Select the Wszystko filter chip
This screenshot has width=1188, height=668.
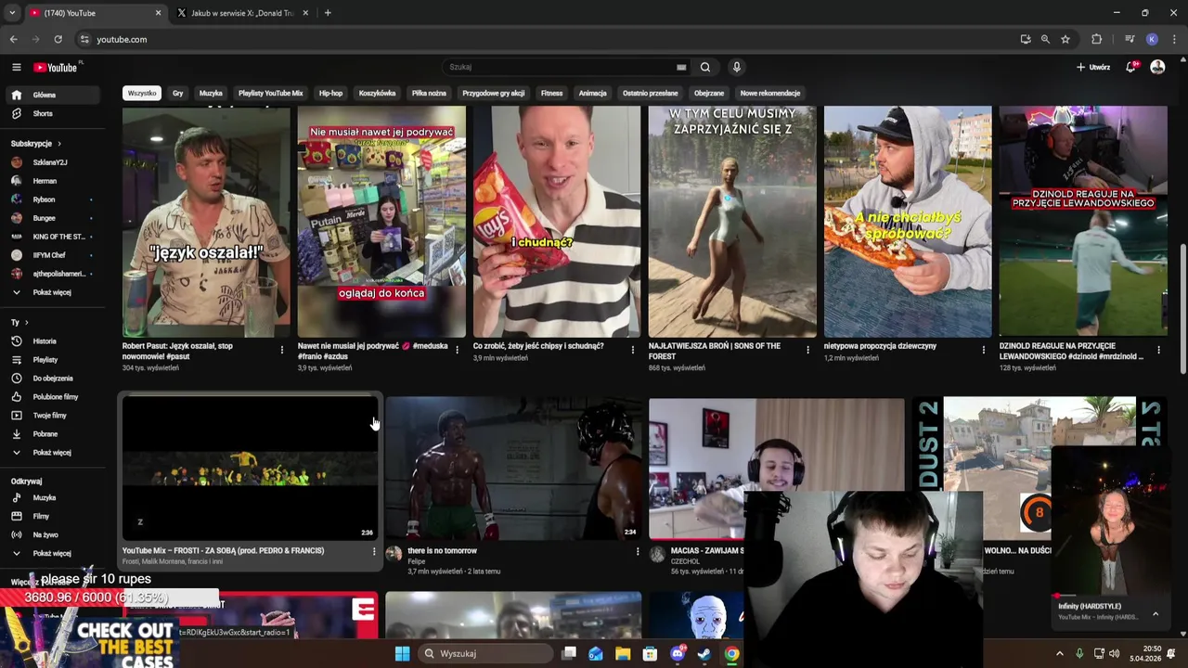tap(142, 93)
